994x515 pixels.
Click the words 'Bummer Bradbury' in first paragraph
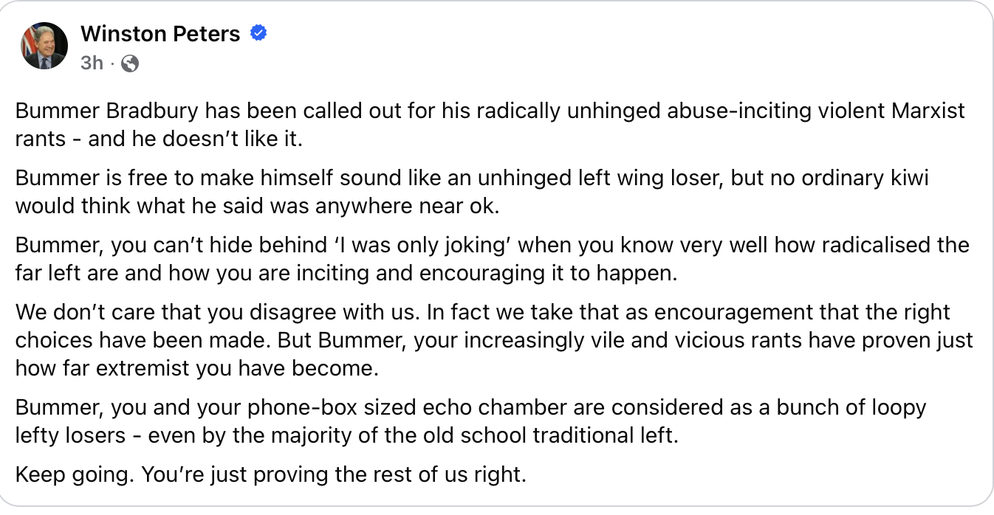point(107,111)
